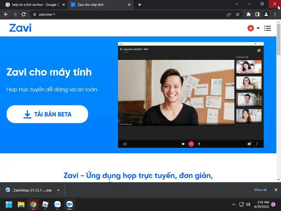Image resolution: width=281 pixels, height=211 pixels.
Task: Open the Roblox taskbar icon
Action: point(45,204)
